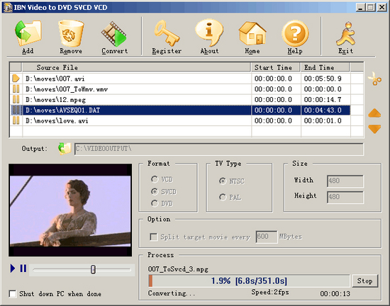The height and width of the screenshot is (306, 390).
Task: Click the conversion progress bar
Action: click(249, 281)
